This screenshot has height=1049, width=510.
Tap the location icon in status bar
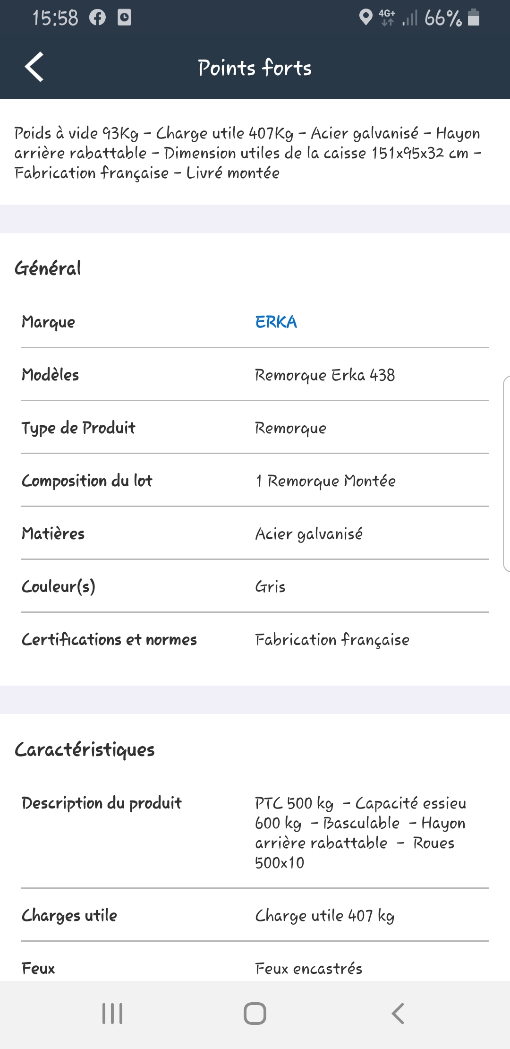pos(365,18)
